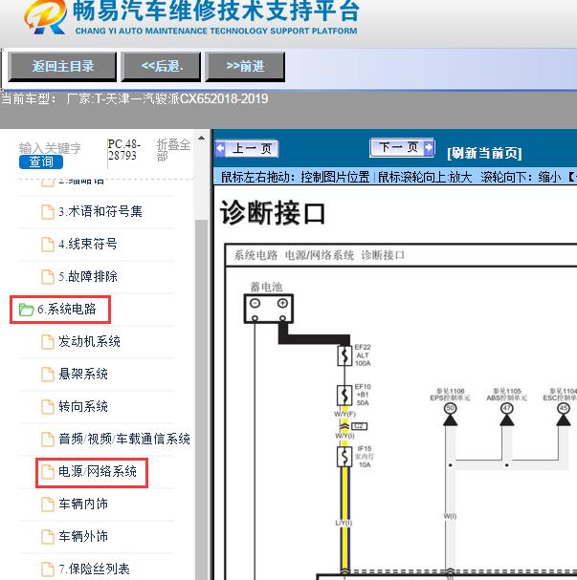Open 悬架系统 tree item
This screenshot has height=580, width=577.
pyautogui.click(x=83, y=374)
